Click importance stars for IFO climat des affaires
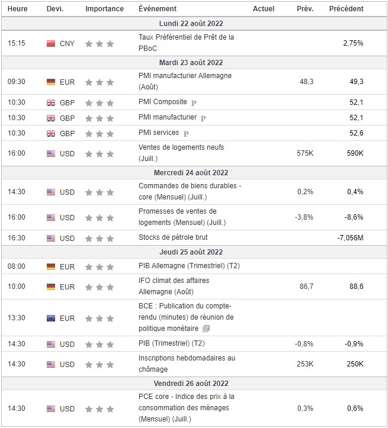The width and height of the screenshot is (388, 428). coord(99,287)
